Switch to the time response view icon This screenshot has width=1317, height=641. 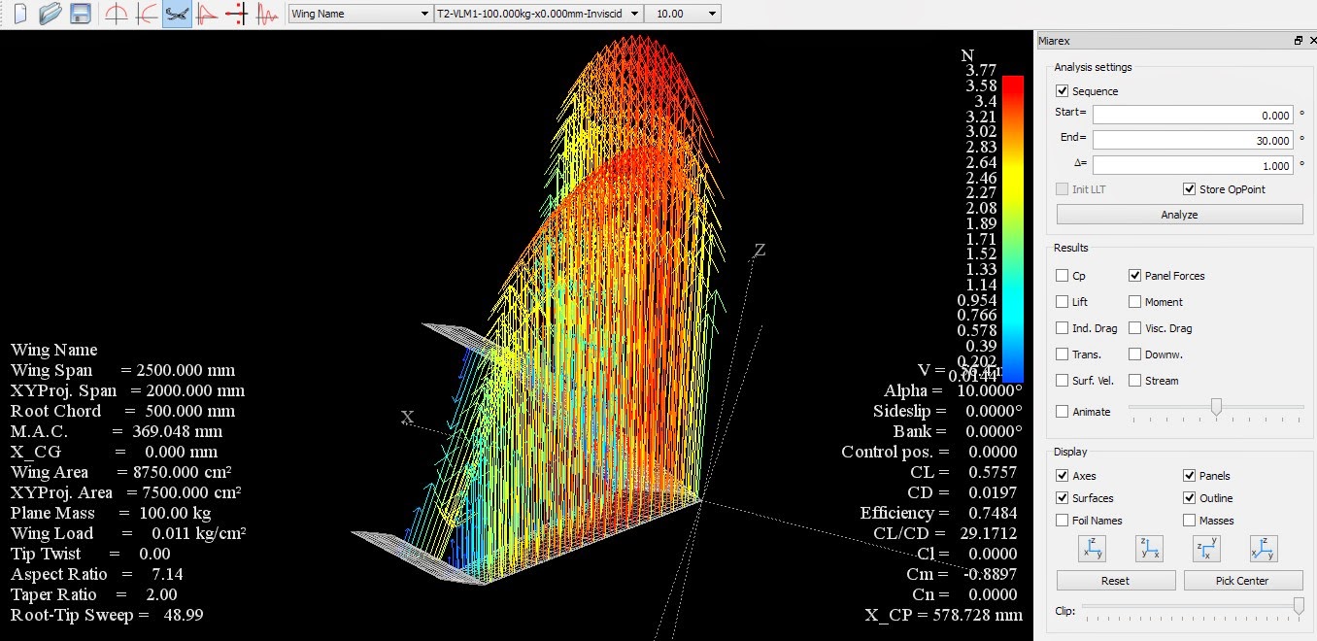[268, 15]
